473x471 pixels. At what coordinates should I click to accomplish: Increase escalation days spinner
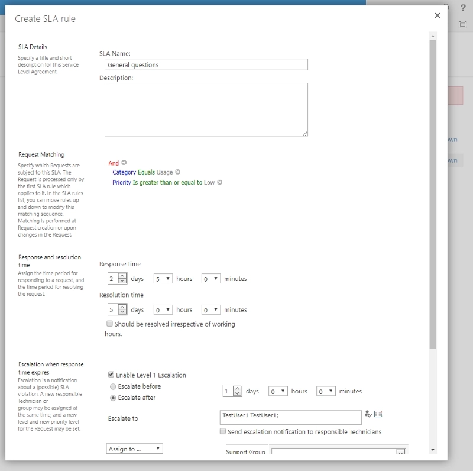238,388
